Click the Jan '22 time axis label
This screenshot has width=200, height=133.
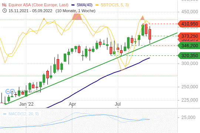coord(26,104)
